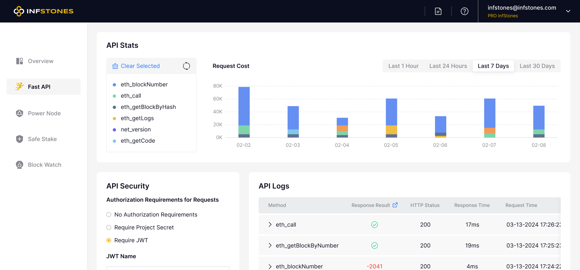Click the success checkmark in eth_getBlockByNumber row
Image resolution: width=580 pixels, height=270 pixels.
374,245
